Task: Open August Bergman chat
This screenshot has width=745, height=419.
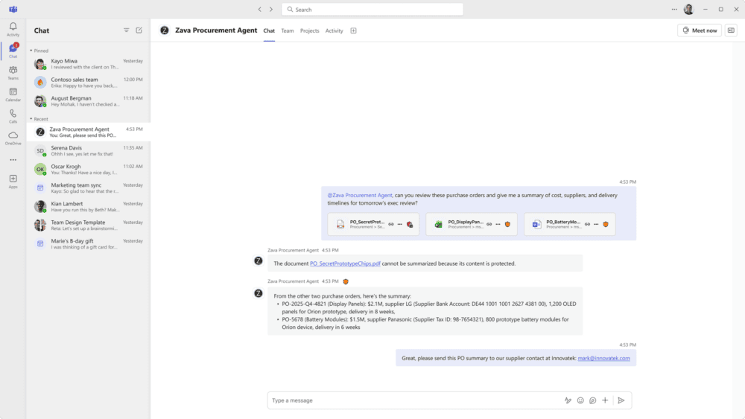Action: click(89, 101)
